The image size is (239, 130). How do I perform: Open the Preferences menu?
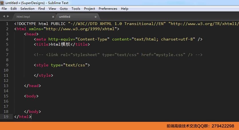108,9
